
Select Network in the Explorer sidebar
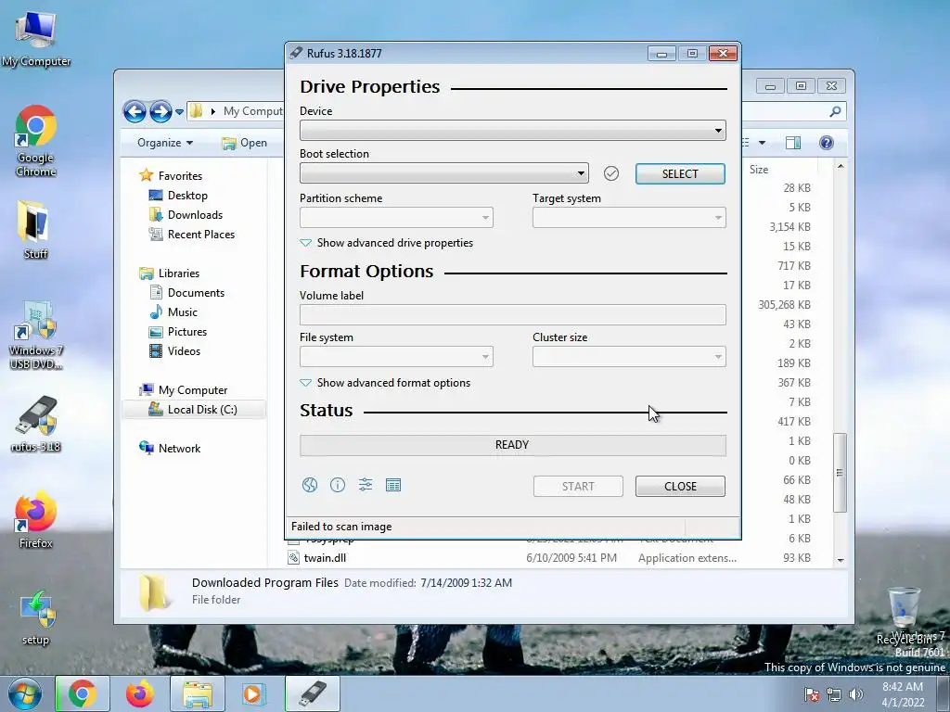(x=171, y=449)
